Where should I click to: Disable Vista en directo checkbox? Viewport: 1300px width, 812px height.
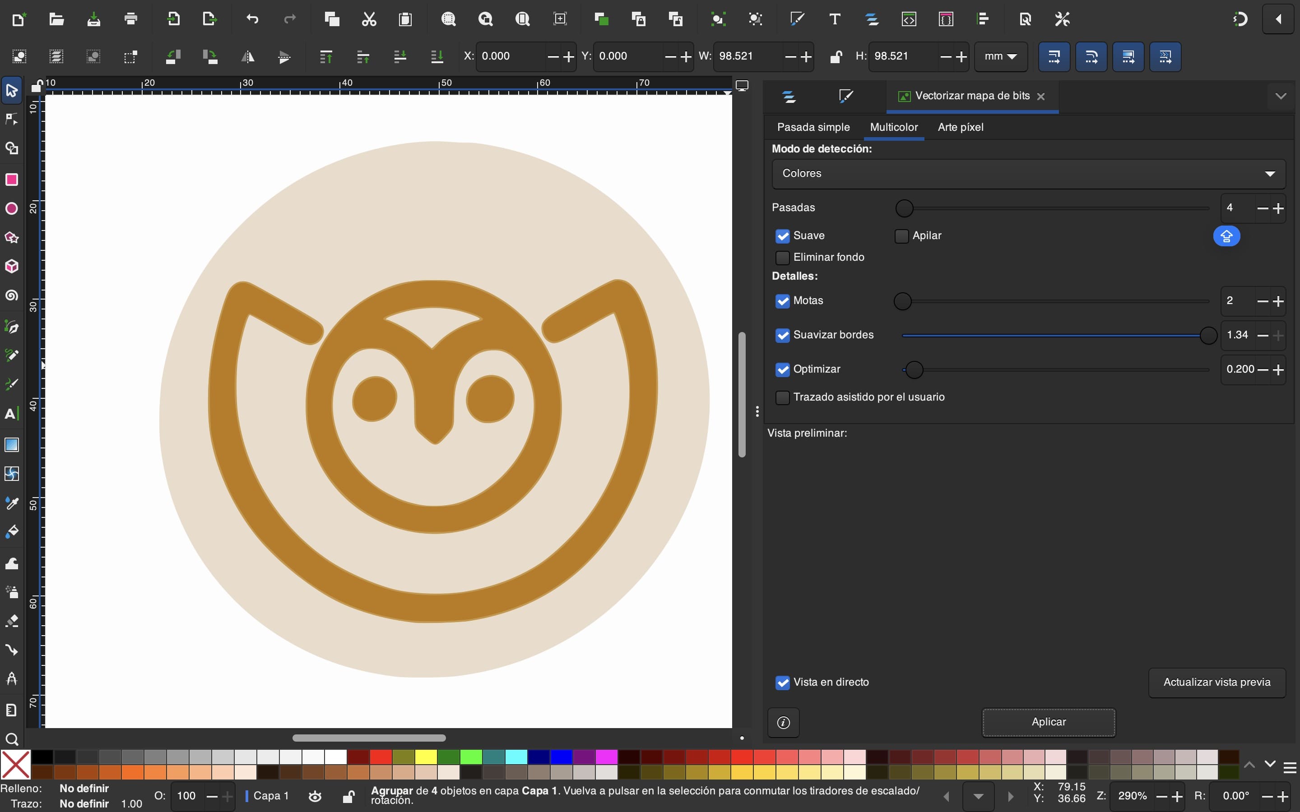tap(783, 683)
